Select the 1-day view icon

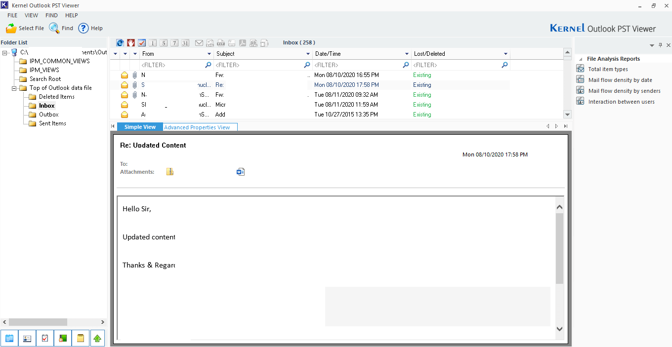point(153,43)
